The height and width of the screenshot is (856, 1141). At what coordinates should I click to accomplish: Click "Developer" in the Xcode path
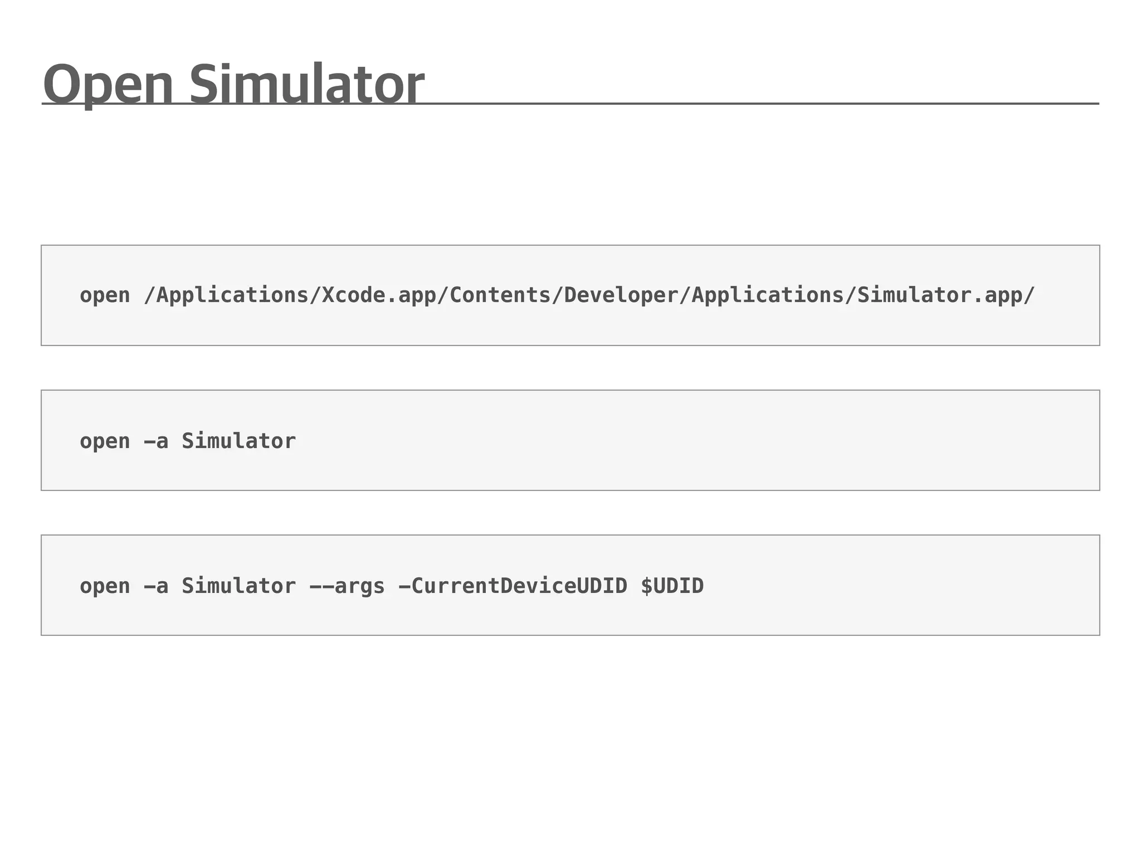point(621,295)
